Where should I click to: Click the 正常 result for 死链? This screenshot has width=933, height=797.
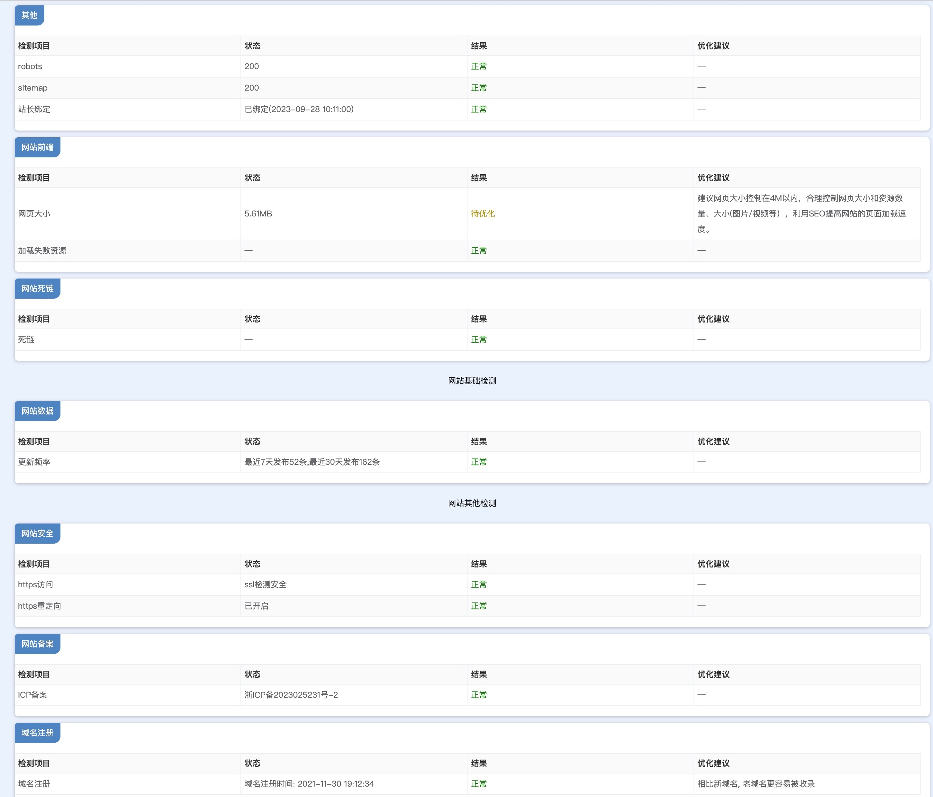click(x=479, y=339)
